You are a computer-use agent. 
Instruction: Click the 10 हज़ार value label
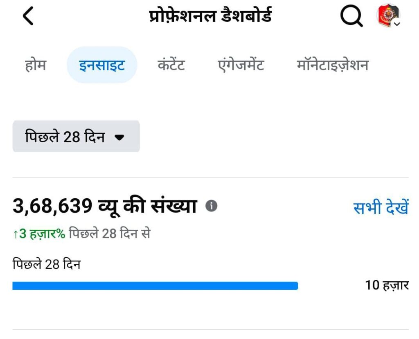point(387,285)
